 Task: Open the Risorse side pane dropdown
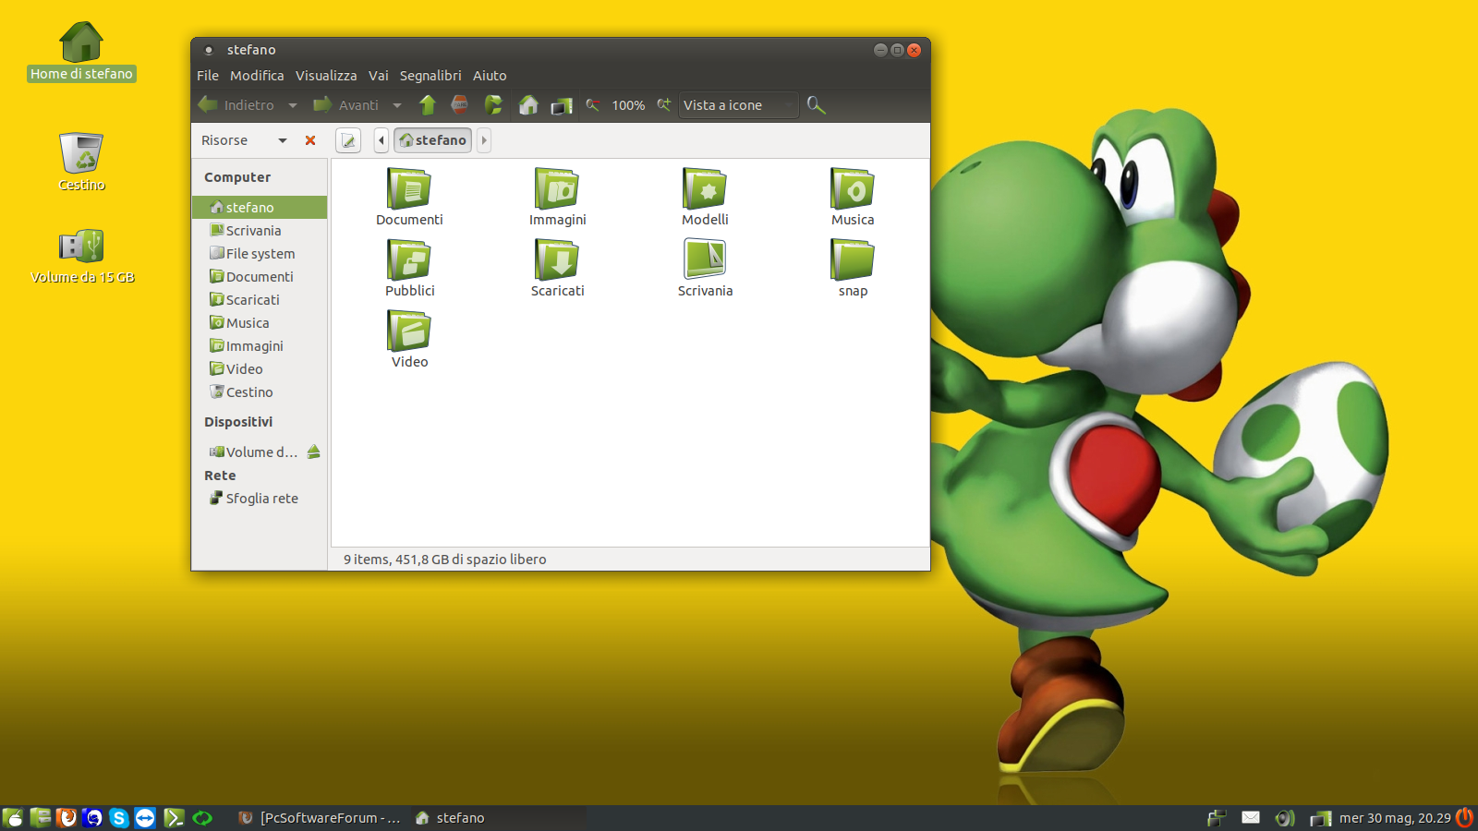283,140
